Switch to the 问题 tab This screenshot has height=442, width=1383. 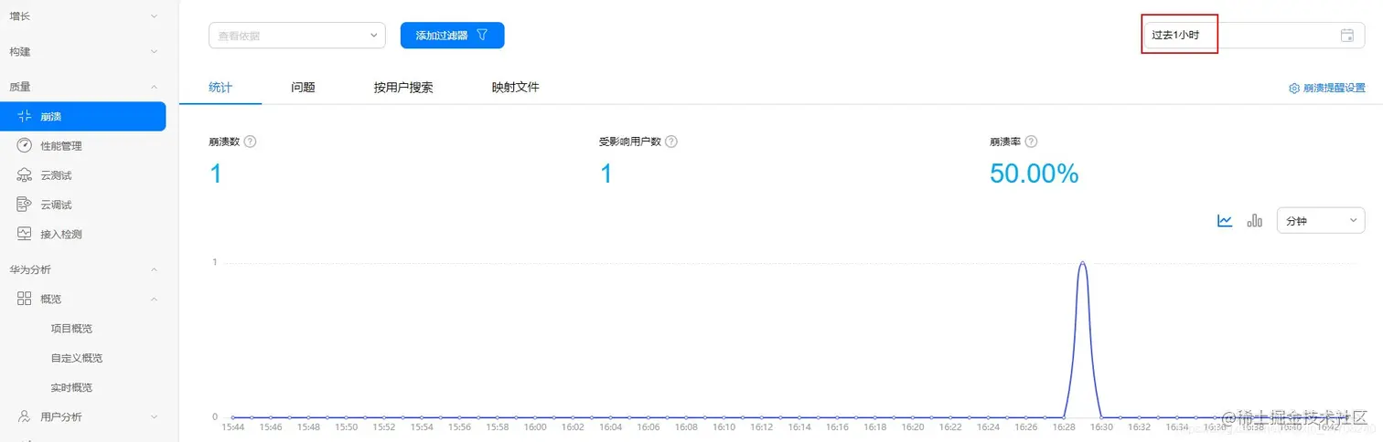tap(303, 88)
